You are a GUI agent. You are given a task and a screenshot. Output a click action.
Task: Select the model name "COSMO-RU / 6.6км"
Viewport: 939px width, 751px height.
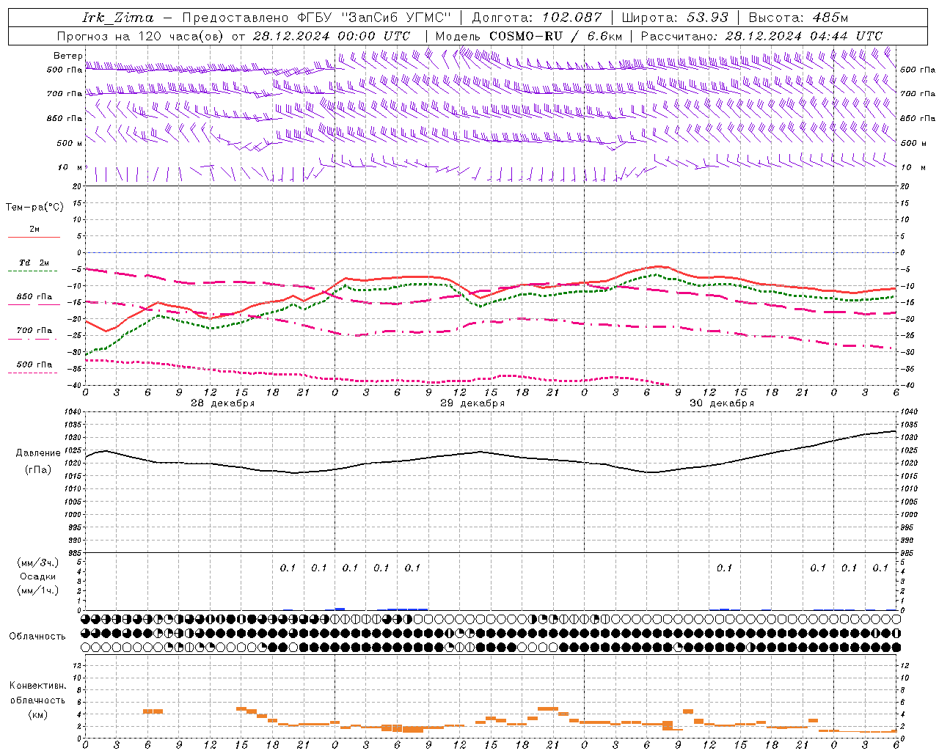click(556, 36)
